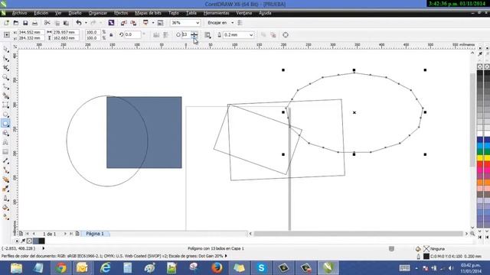Click Ninguna fill indicator in status bar
The width and height of the screenshot is (490, 275).
[437, 249]
